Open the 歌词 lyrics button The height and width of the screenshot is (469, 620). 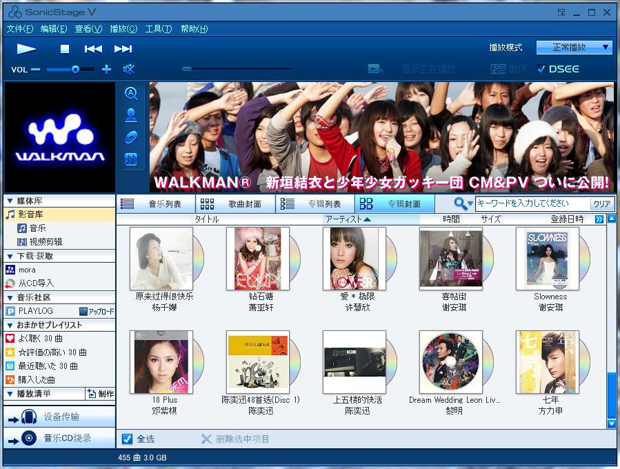click(509, 69)
